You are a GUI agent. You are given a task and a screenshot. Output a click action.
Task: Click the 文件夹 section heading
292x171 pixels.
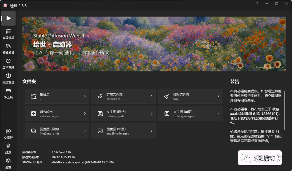tap(29, 82)
